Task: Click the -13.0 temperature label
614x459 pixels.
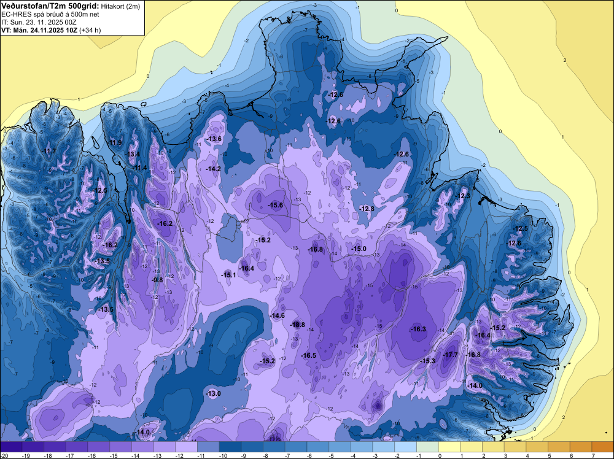Action: tap(214, 394)
